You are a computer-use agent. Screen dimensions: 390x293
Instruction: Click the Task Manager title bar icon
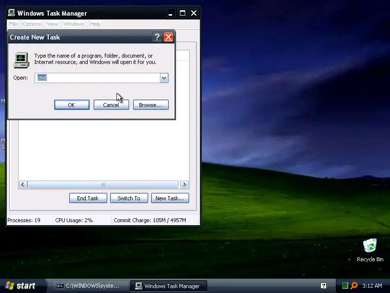click(11, 13)
